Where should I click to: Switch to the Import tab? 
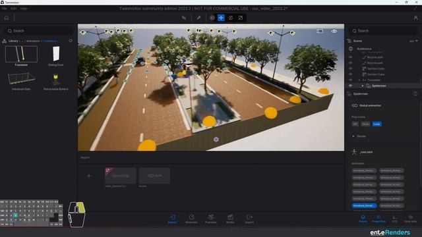point(172,219)
